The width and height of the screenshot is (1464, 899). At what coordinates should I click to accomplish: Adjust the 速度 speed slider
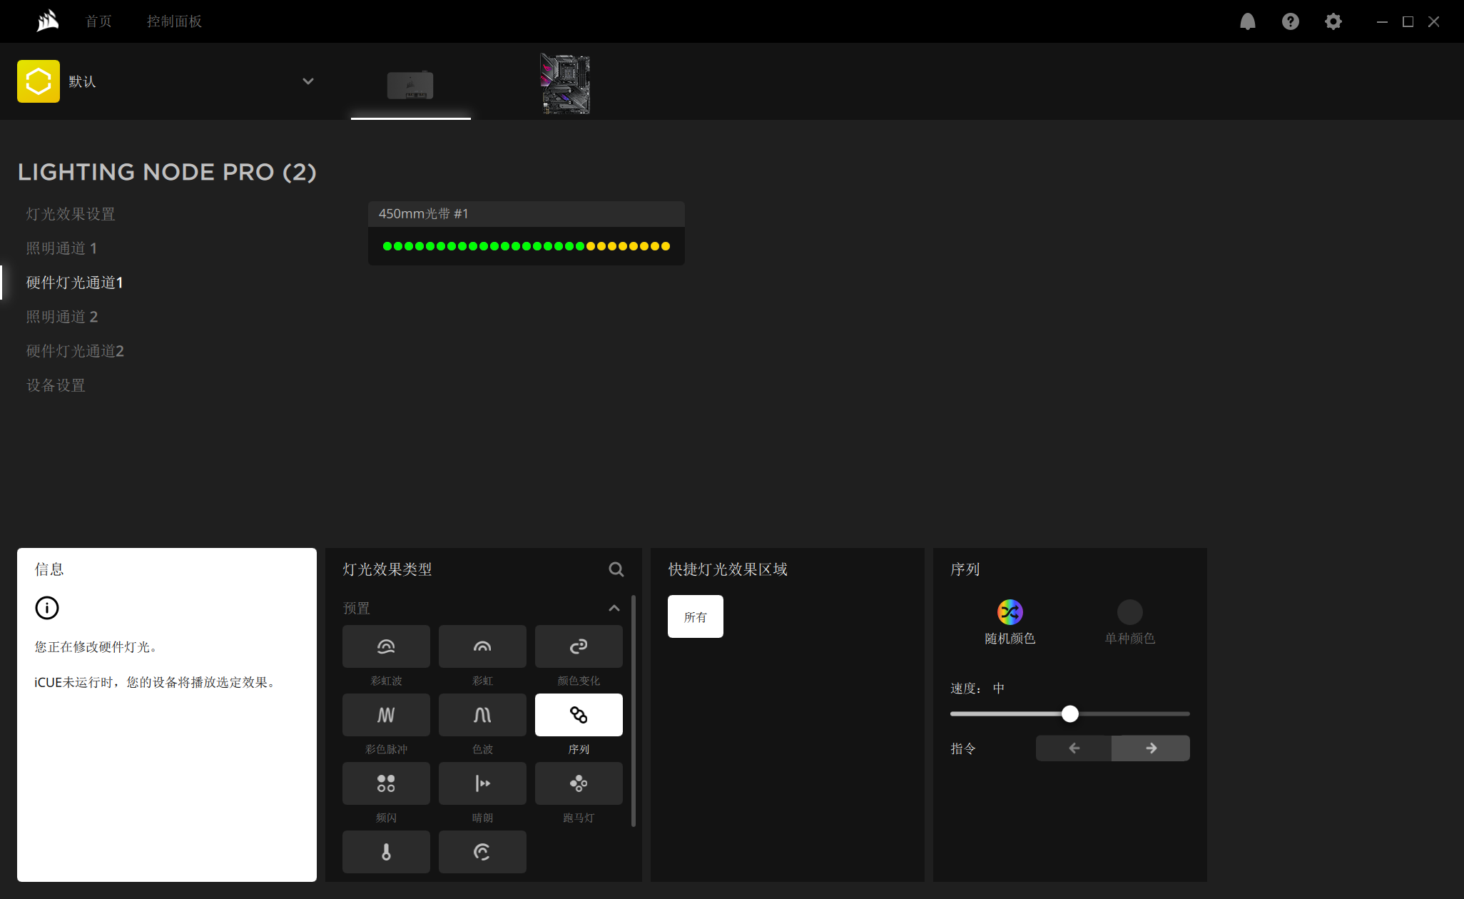tap(1069, 713)
